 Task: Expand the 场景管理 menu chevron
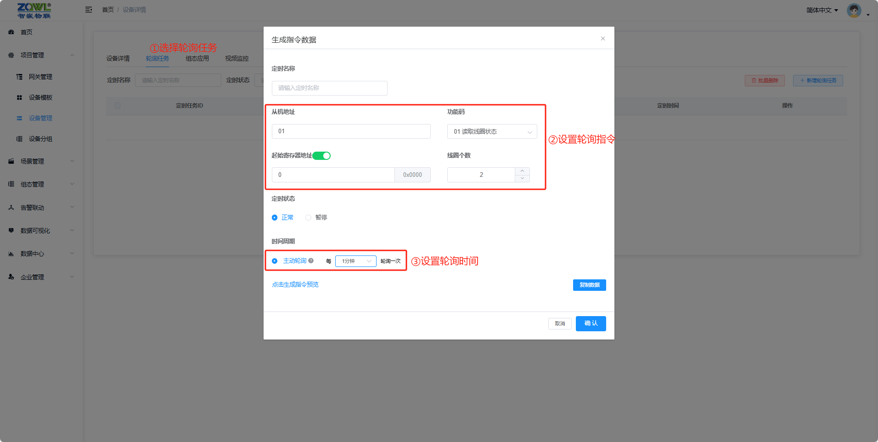tap(72, 161)
